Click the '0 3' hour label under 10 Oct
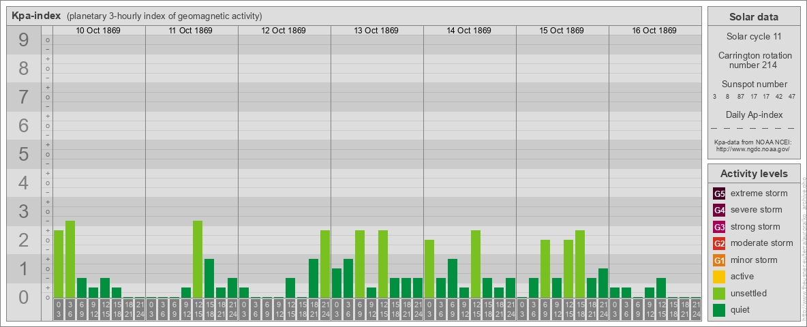The image size is (807, 327). pos(59,310)
